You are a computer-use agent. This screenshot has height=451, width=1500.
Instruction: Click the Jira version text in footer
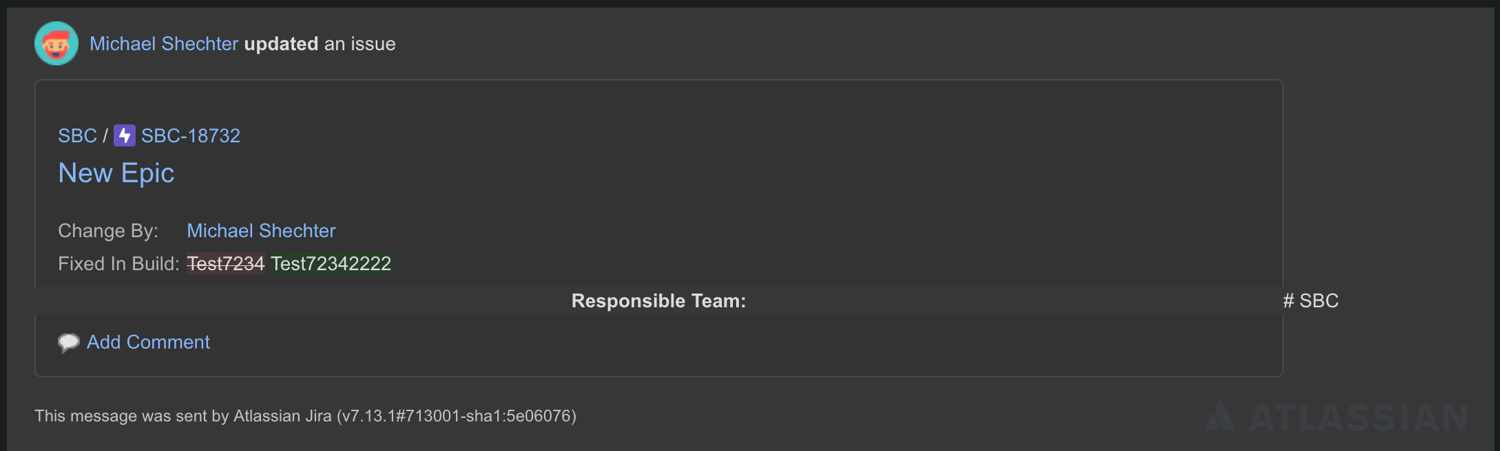coord(457,416)
